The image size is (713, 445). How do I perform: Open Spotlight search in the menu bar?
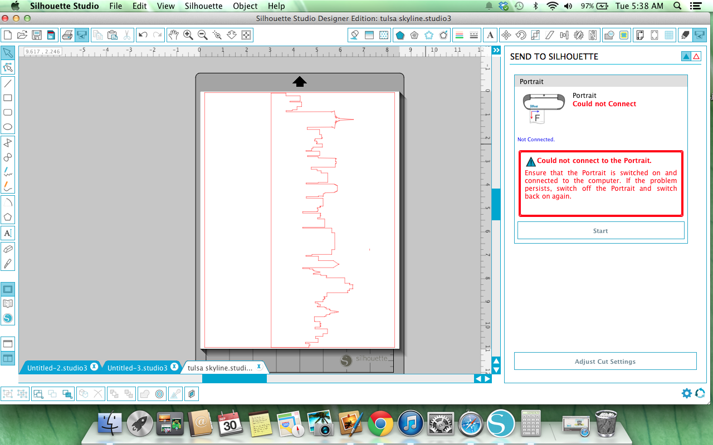coord(677,6)
